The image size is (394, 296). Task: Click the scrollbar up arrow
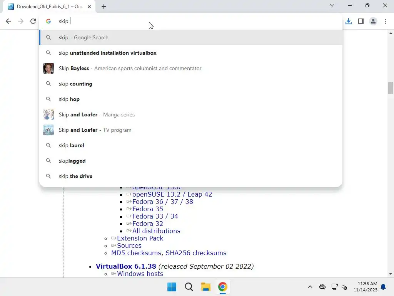pyautogui.click(x=391, y=33)
